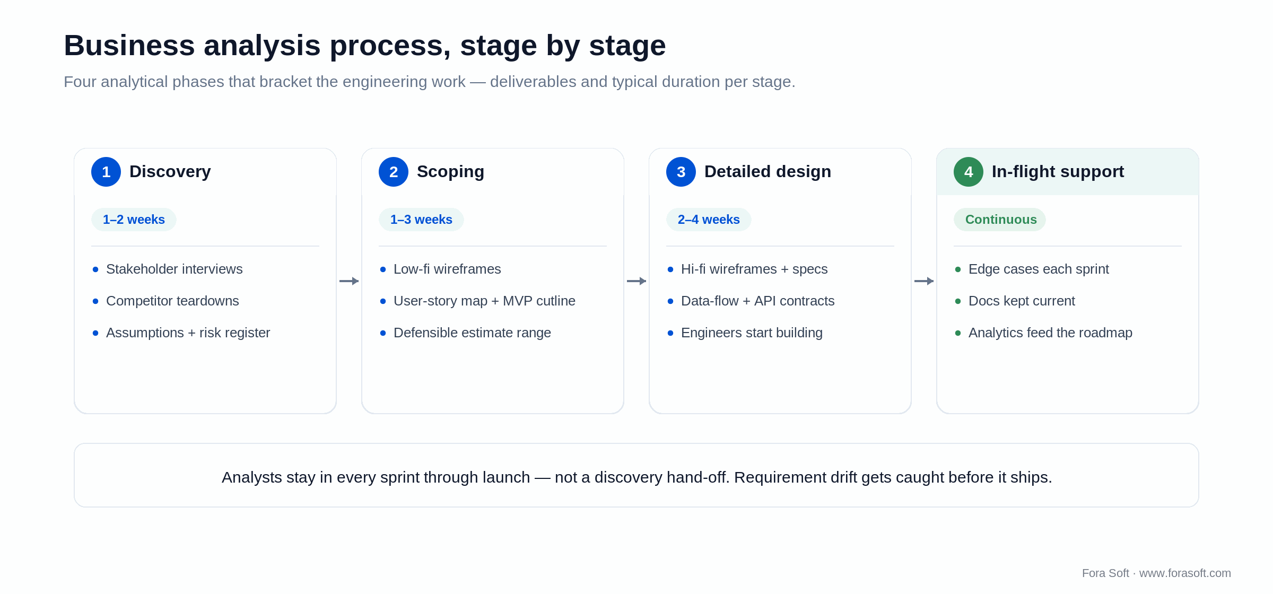This screenshot has width=1273, height=594.
Task: Click the 'Competitor teardowns' bullet text
Action: (172, 301)
